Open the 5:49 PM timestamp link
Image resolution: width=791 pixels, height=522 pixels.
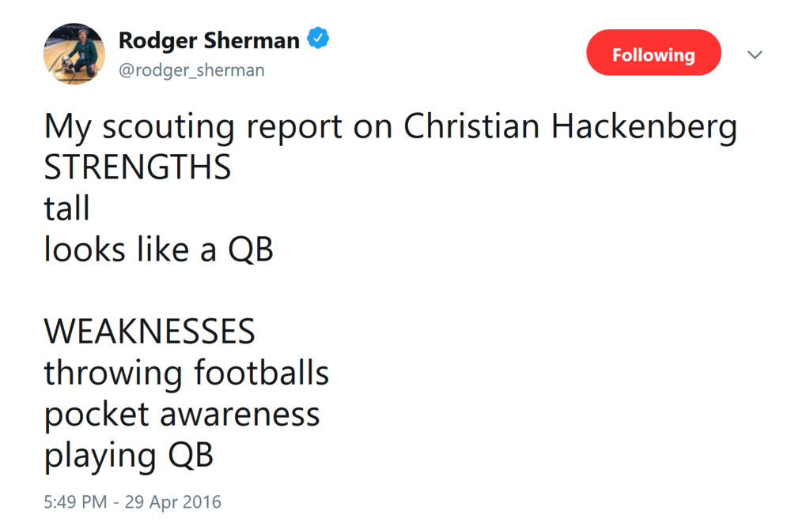pyautogui.click(x=75, y=501)
